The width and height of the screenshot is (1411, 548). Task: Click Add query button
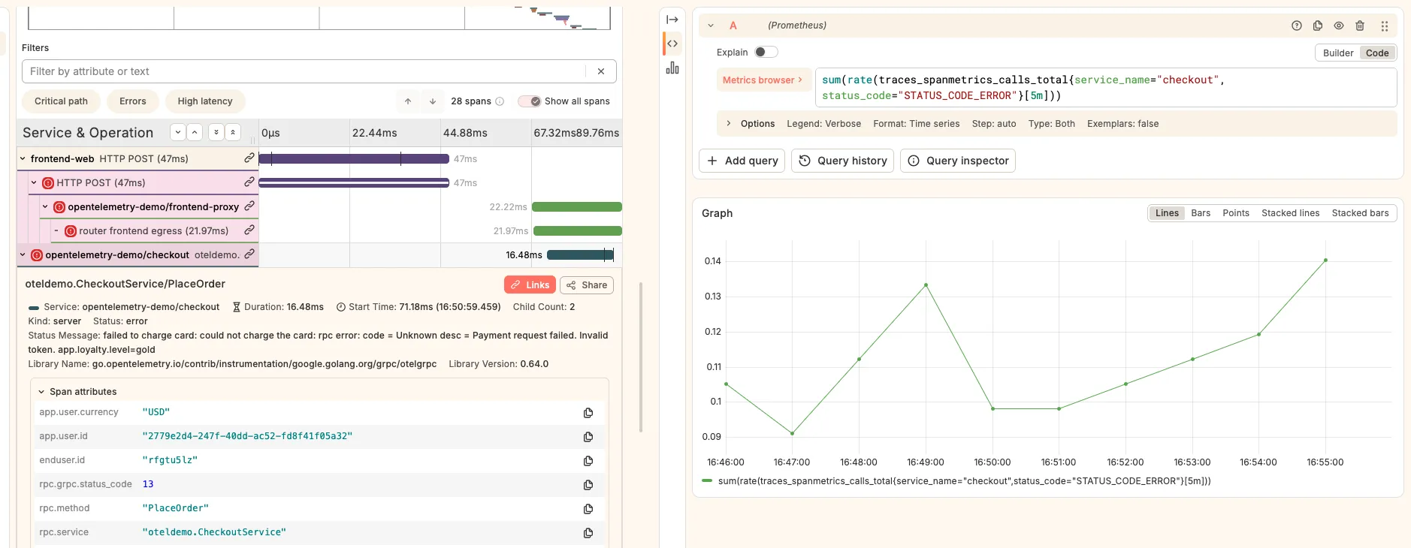pyautogui.click(x=742, y=161)
